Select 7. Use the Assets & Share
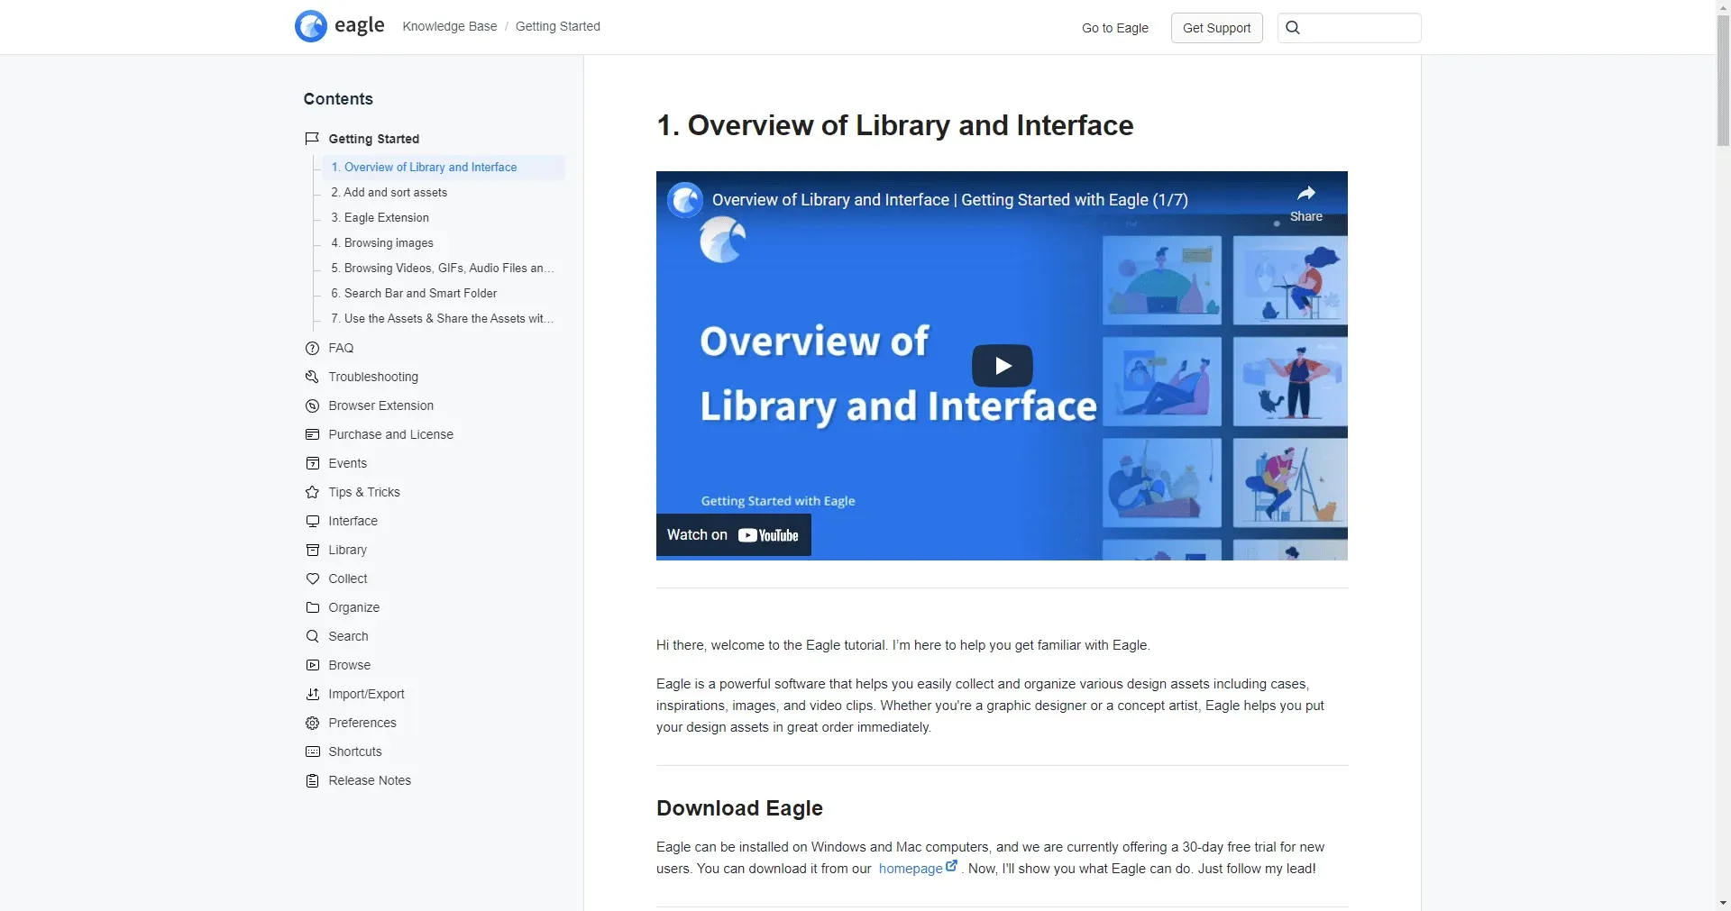 (444, 318)
